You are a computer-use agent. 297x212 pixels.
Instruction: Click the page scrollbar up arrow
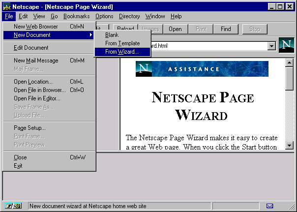[x=289, y=62]
